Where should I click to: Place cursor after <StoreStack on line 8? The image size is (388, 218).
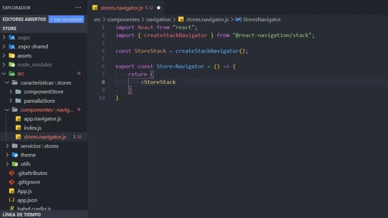(176, 82)
